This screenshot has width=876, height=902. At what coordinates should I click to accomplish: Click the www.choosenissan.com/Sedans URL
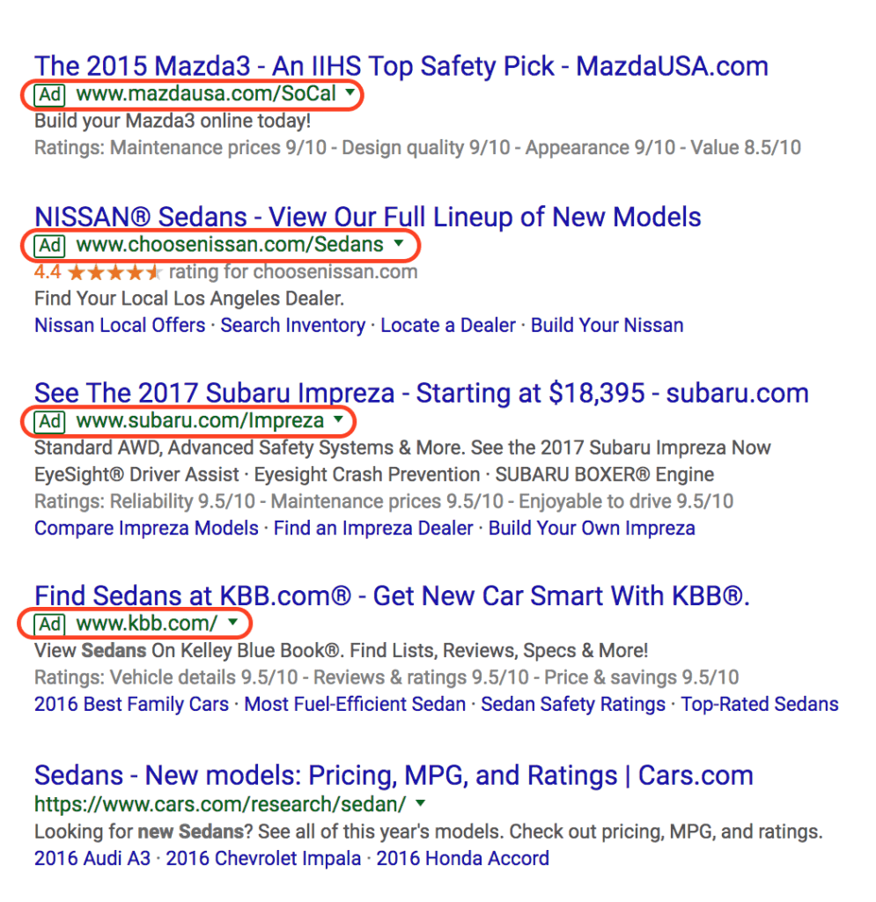(230, 245)
